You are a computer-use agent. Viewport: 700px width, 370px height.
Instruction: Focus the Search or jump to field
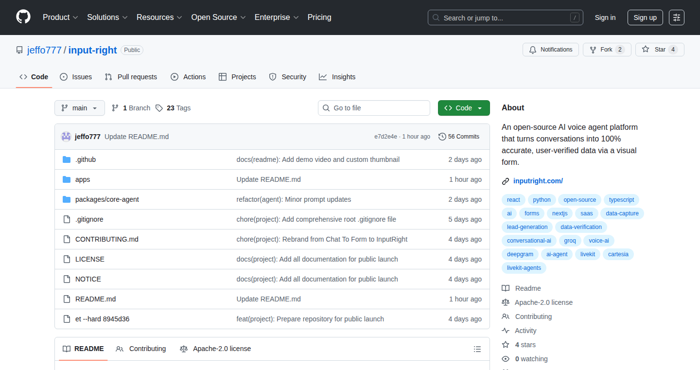point(506,18)
